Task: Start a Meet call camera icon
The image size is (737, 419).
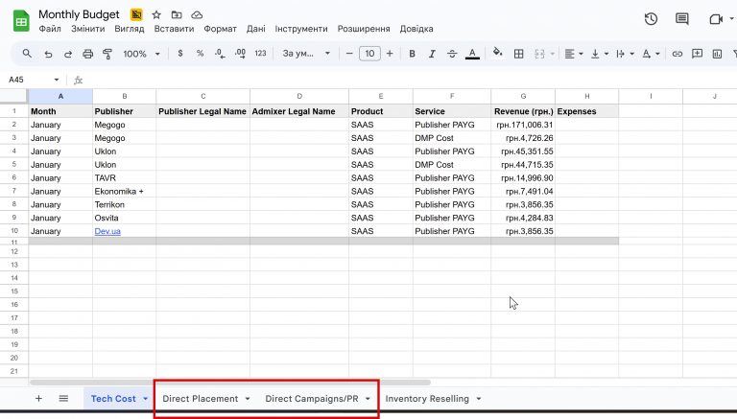Action: point(716,19)
